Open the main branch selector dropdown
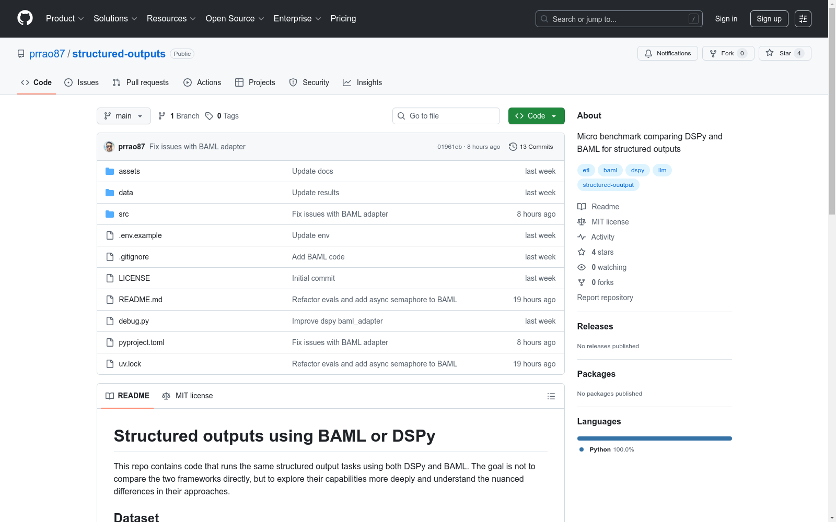This screenshot has height=522, width=836. pos(124,116)
